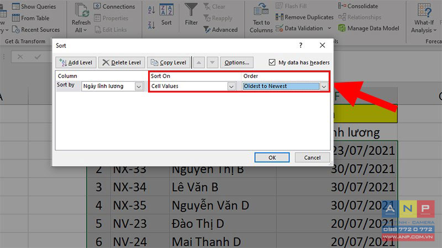This screenshot has width=442, height=248.
Task: Open What-If Analysis menu
Action: (x=424, y=18)
